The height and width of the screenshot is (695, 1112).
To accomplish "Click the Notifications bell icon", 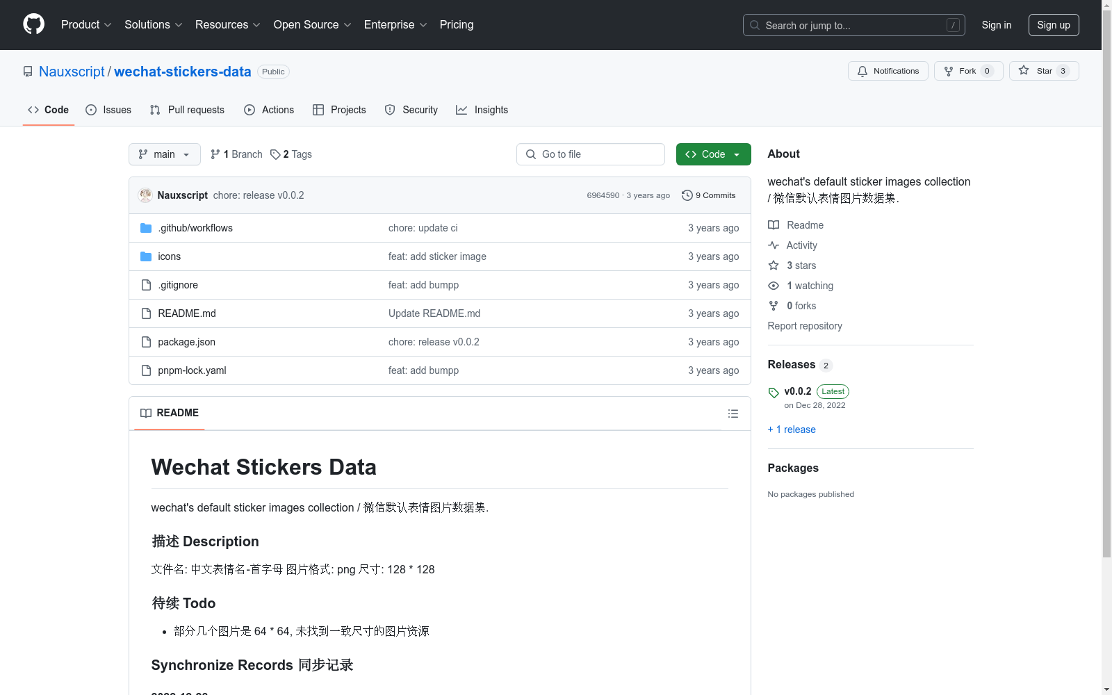I will click(862, 71).
